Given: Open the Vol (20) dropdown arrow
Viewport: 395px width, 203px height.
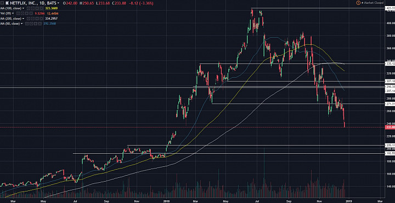Looking at the screenshot, I should pyautogui.click(x=13, y=13).
